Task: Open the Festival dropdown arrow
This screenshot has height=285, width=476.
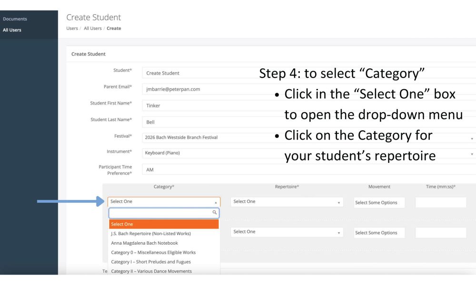Action: point(472,138)
